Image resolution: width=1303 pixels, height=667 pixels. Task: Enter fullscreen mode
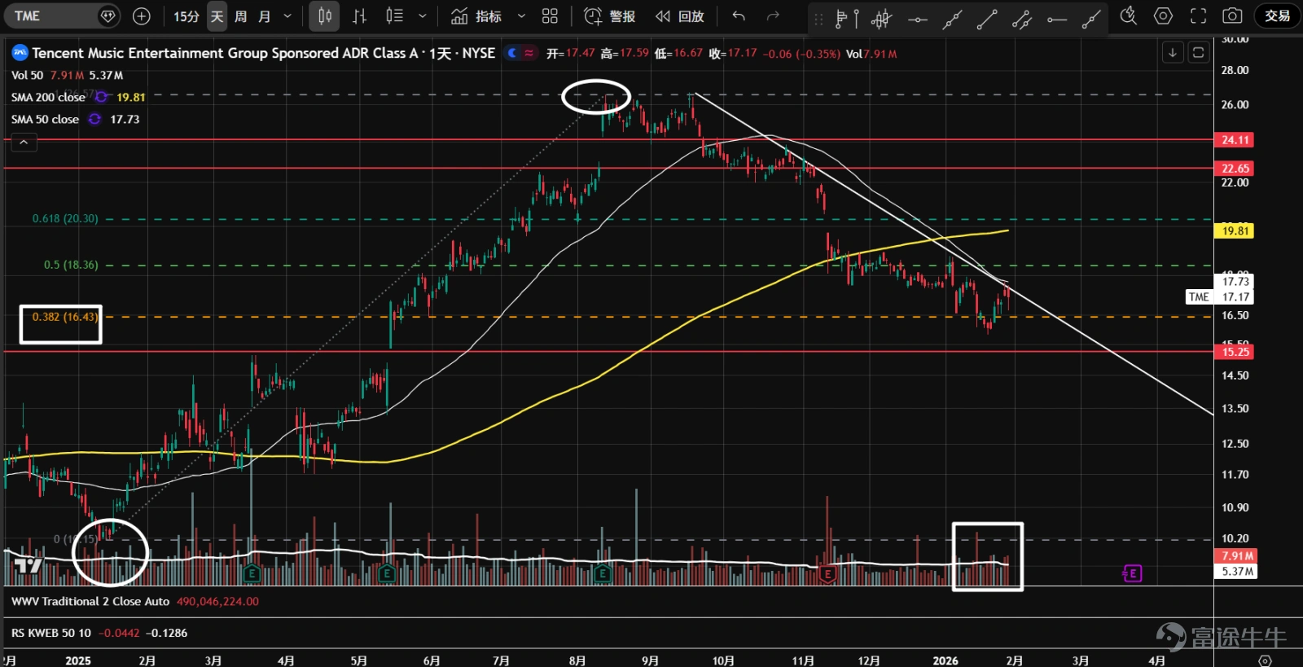click(x=1198, y=16)
